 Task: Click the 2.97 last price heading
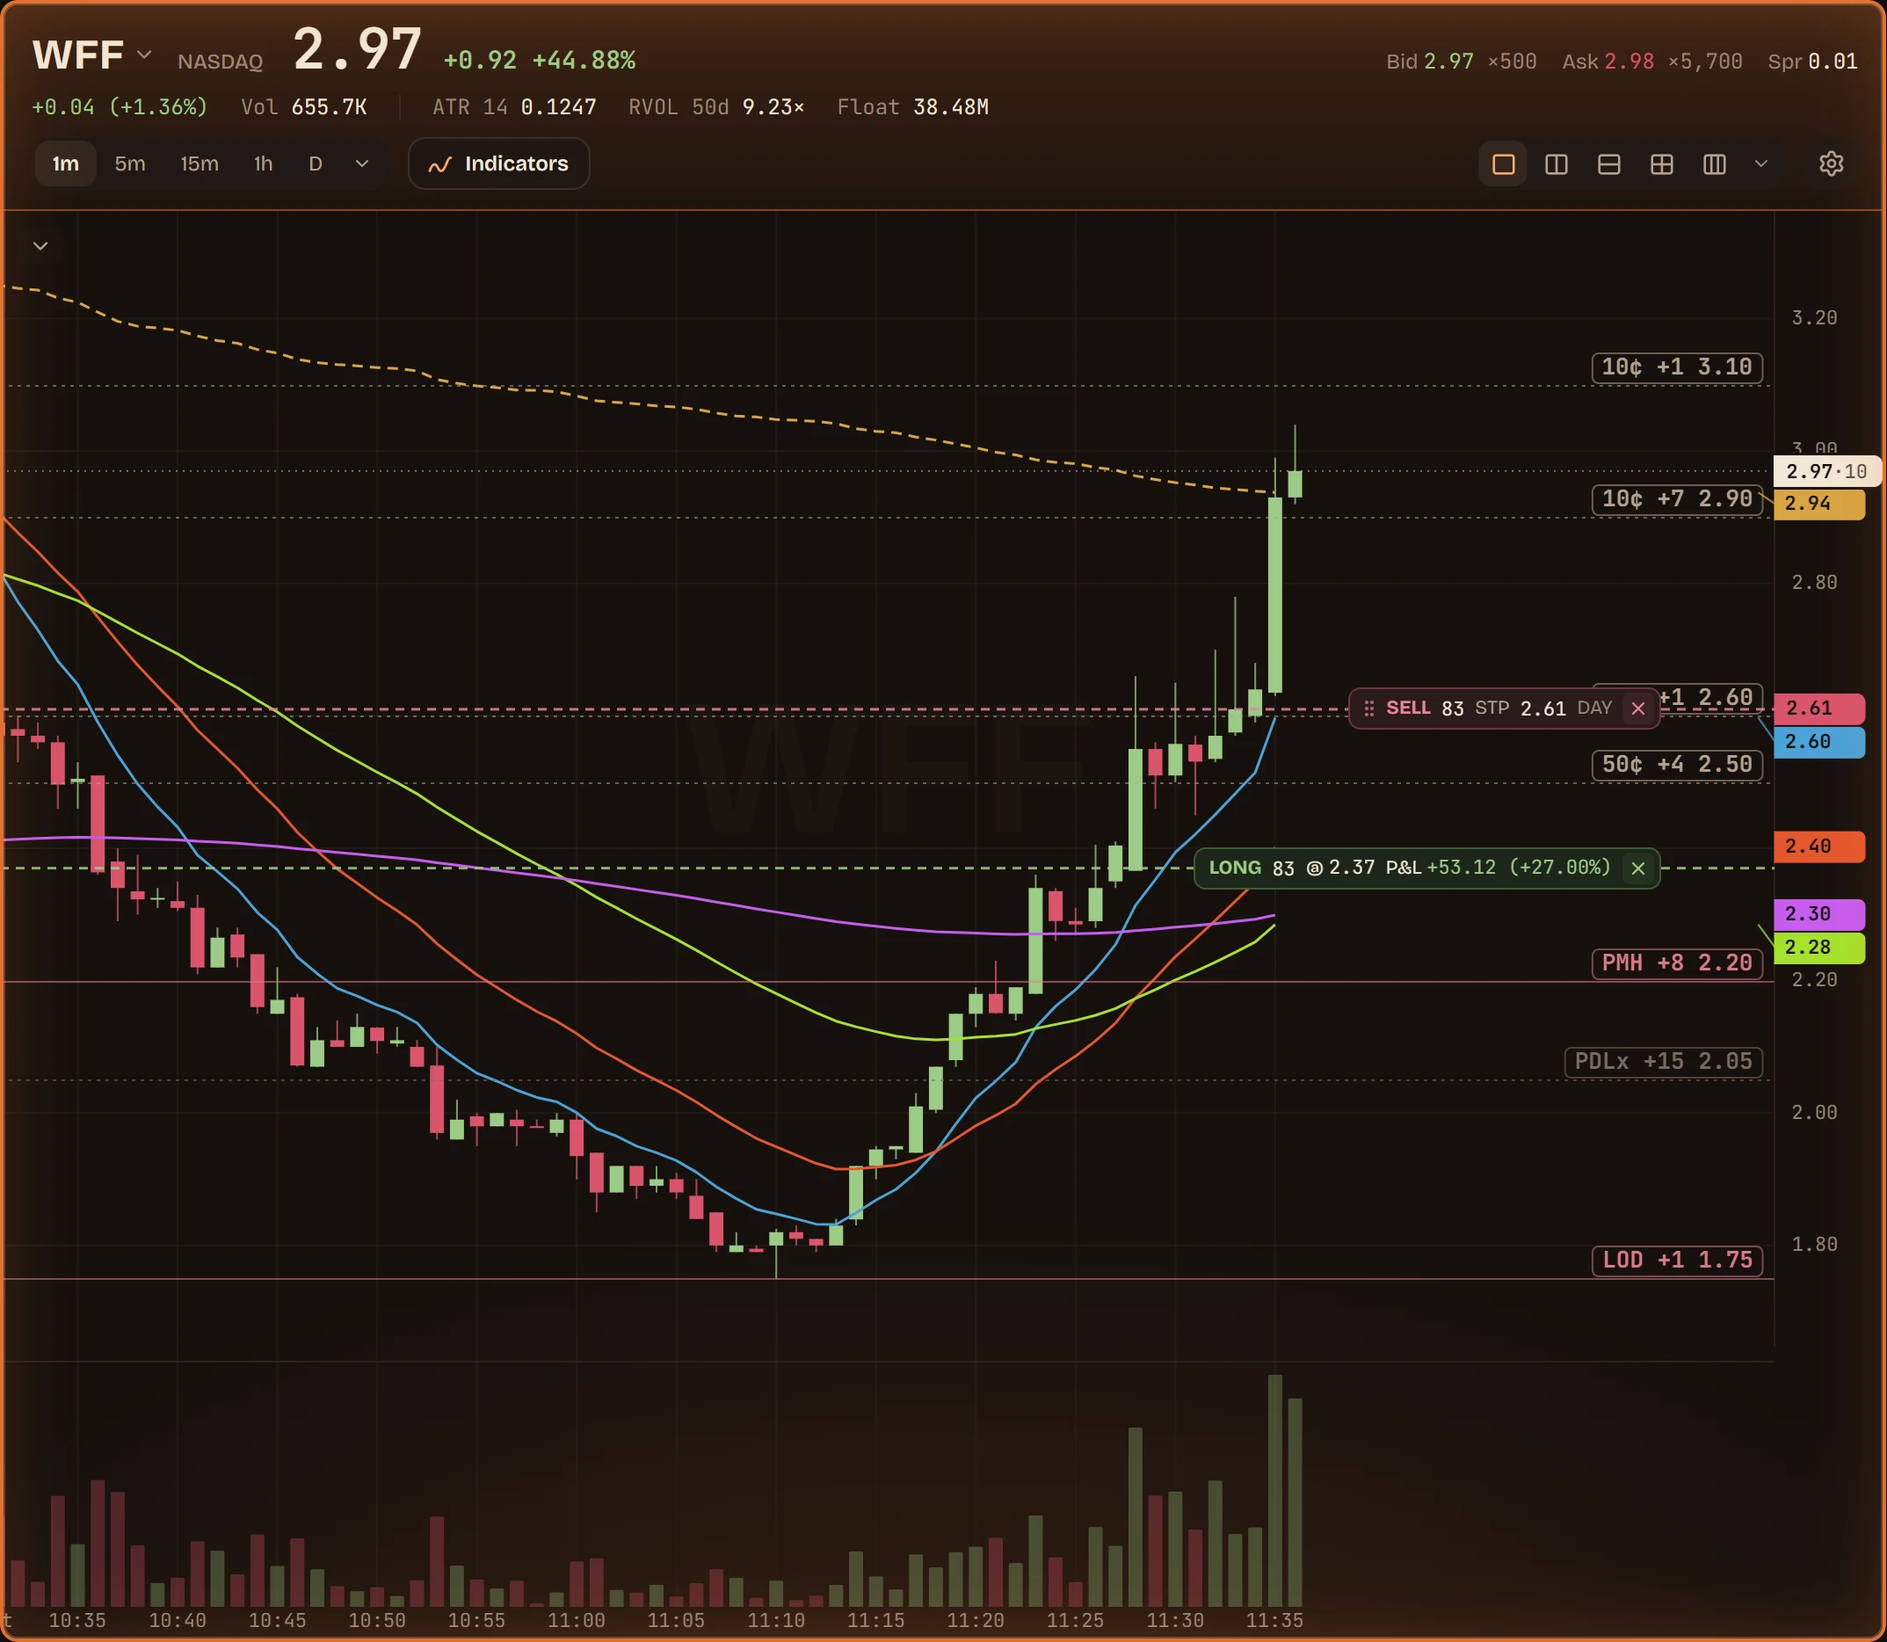[357, 49]
